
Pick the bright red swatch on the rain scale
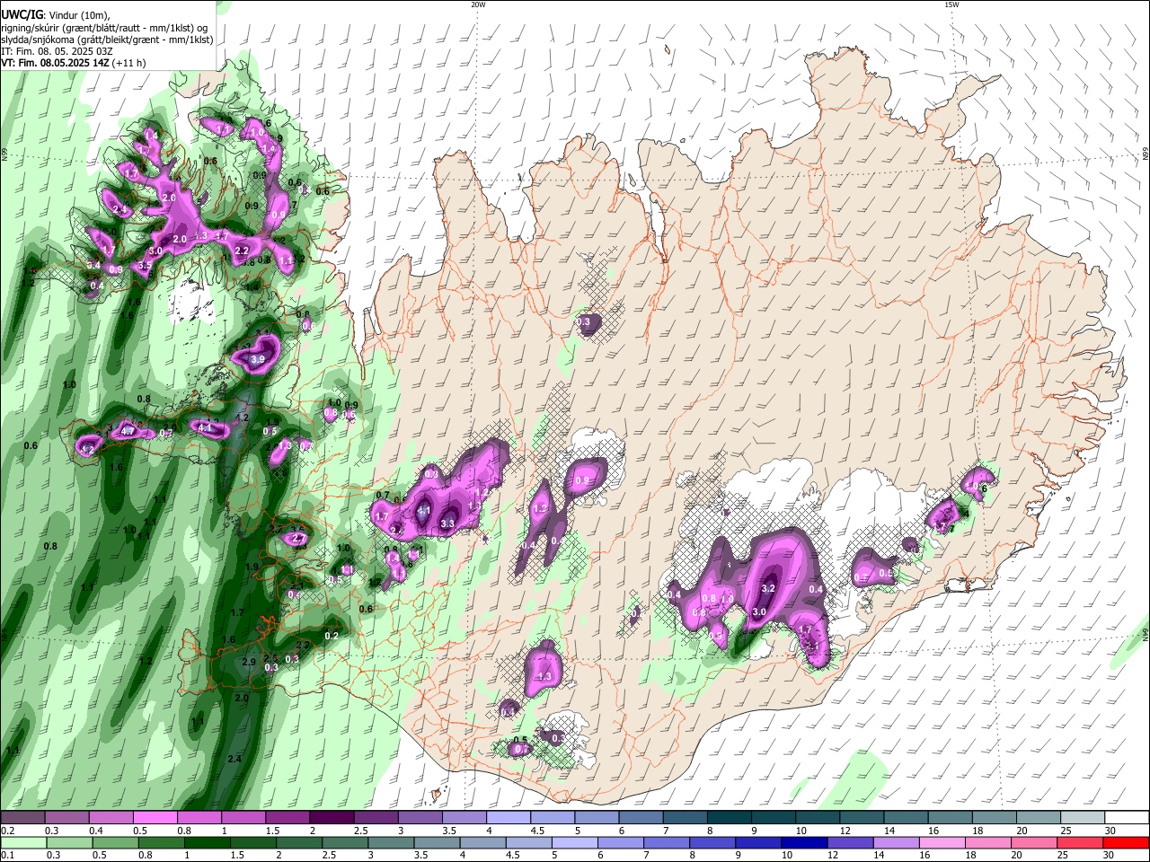1127,842
